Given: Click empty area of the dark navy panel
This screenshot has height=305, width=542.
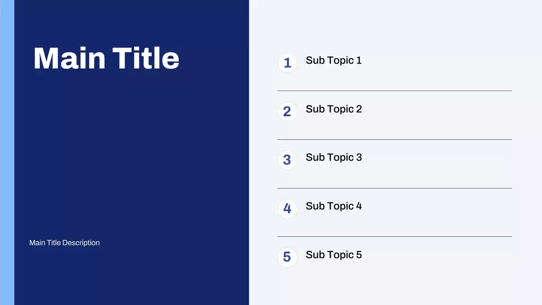Looking at the screenshot, I should (131, 161).
